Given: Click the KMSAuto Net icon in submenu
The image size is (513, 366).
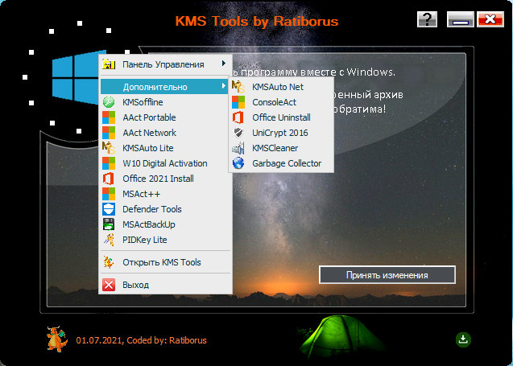Looking at the screenshot, I should (x=238, y=87).
